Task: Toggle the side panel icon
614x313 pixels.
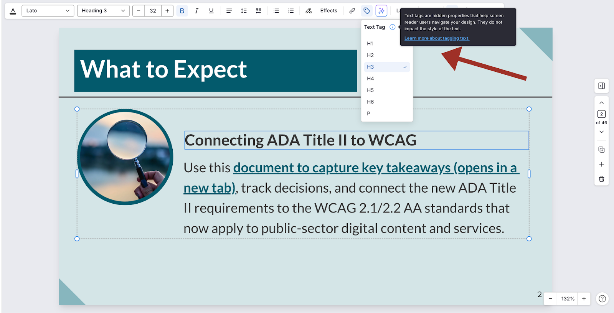Action: [x=602, y=86]
